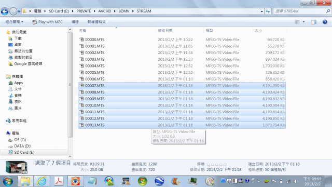The height and width of the screenshot is (187, 332).
Task: Open the Apps library
Action: coord(16,83)
